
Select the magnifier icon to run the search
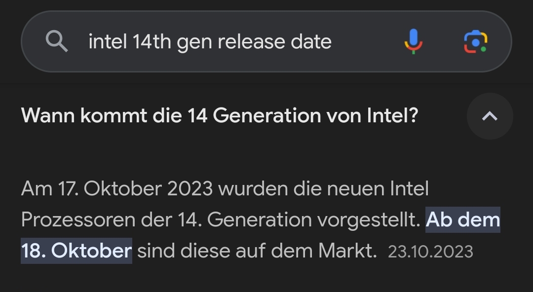(x=57, y=41)
